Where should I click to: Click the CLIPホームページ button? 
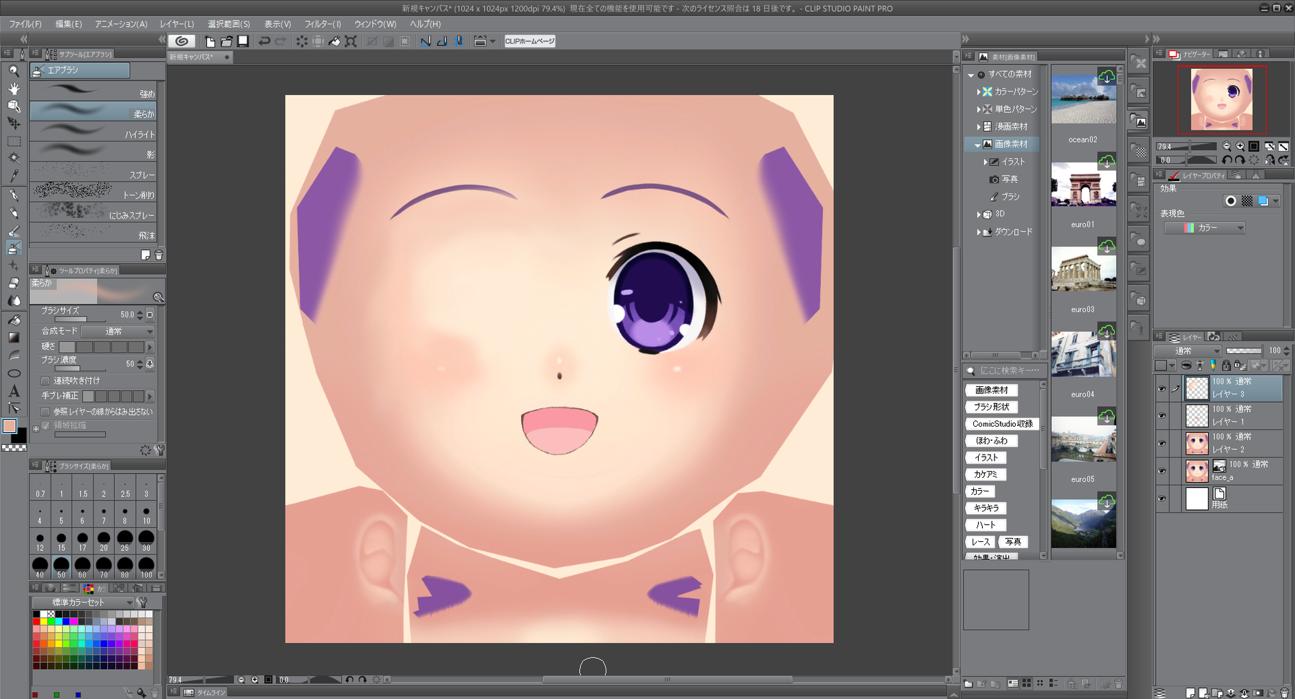pos(530,41)
